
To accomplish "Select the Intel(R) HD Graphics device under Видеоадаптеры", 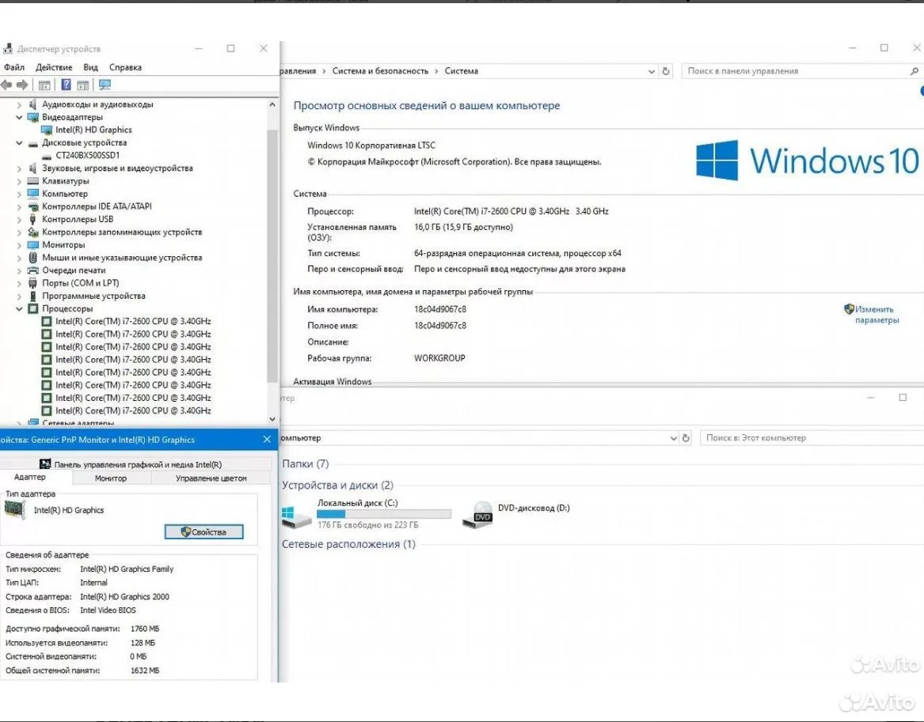I will (x=93, y=130).
